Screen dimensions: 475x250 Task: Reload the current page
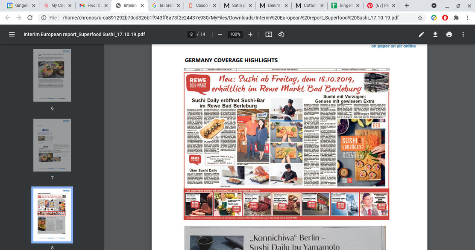(30, 18)
